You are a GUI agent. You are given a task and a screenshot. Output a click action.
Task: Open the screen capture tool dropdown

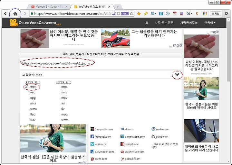pos(153,14)
